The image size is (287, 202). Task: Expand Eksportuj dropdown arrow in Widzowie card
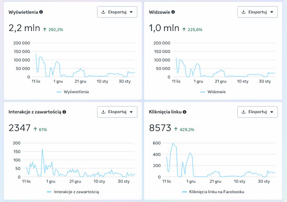point(272,12)
